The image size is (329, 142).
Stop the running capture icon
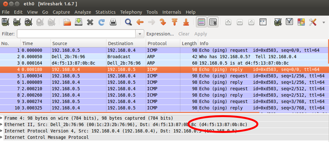[x=40, y=22]
